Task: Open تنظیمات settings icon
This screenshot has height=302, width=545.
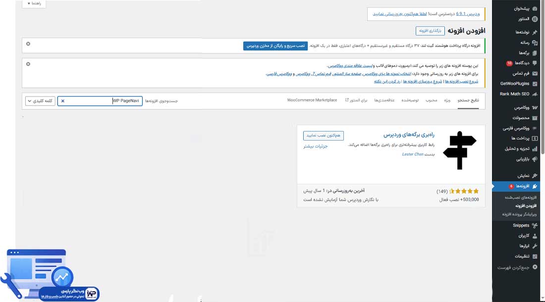Action: (535, 256)
